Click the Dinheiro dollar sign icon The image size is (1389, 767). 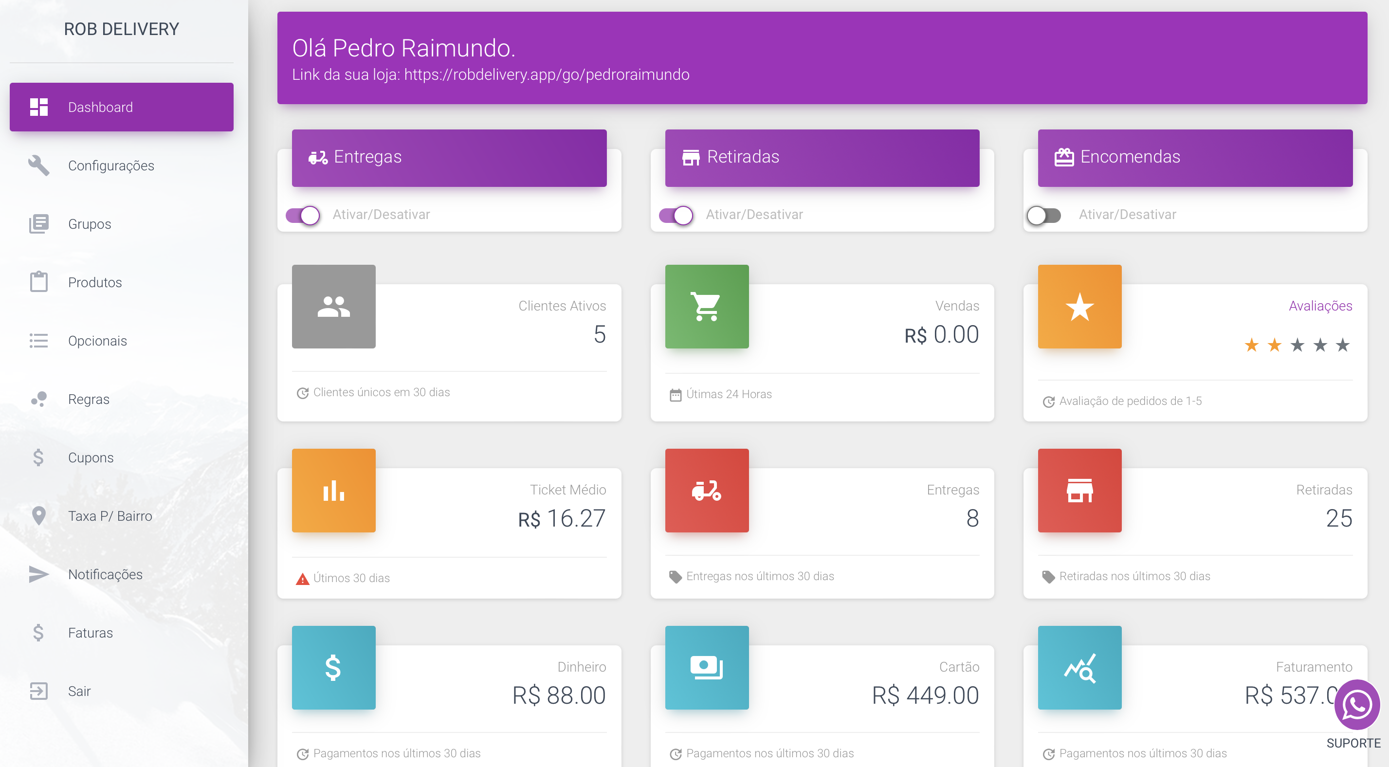[x=333, y=667]
